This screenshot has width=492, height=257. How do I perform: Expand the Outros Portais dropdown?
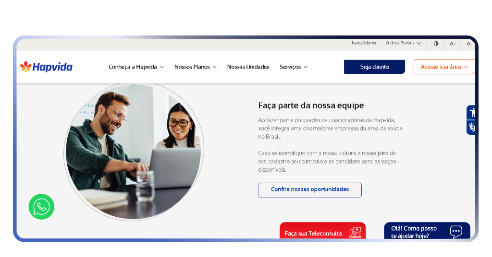coord(404,43)
